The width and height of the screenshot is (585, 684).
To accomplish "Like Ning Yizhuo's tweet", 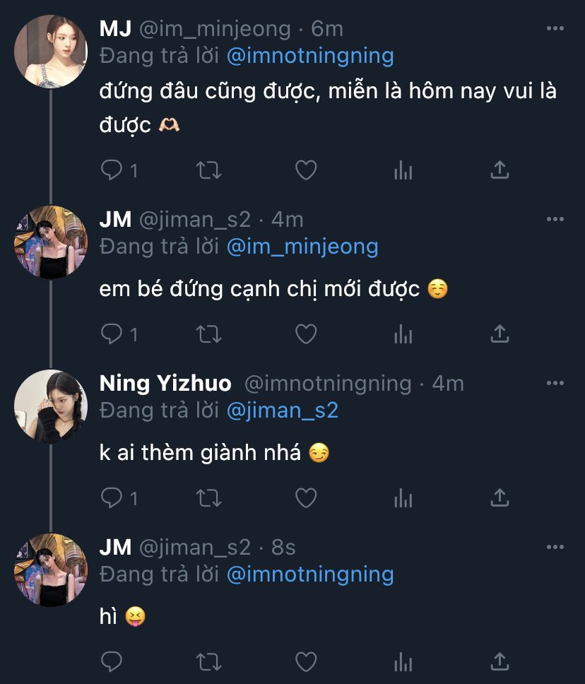I will pyautogui.click(x=305, y=498).
